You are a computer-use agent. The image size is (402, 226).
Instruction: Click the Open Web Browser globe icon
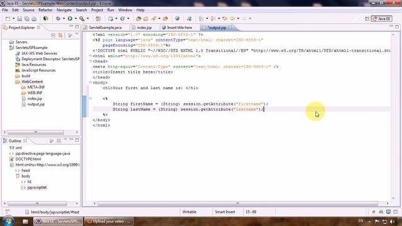coord(177,18)
